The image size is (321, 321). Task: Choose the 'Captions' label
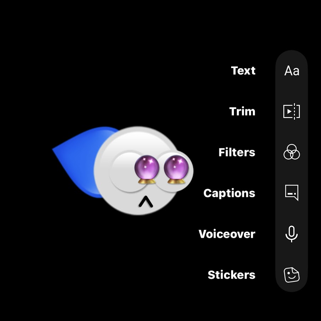229,193
